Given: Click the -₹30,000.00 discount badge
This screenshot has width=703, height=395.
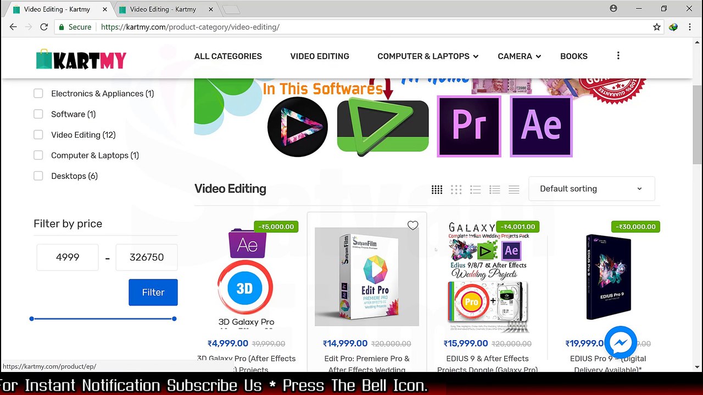Looking at the screenshot, I should tap(635, 227).
